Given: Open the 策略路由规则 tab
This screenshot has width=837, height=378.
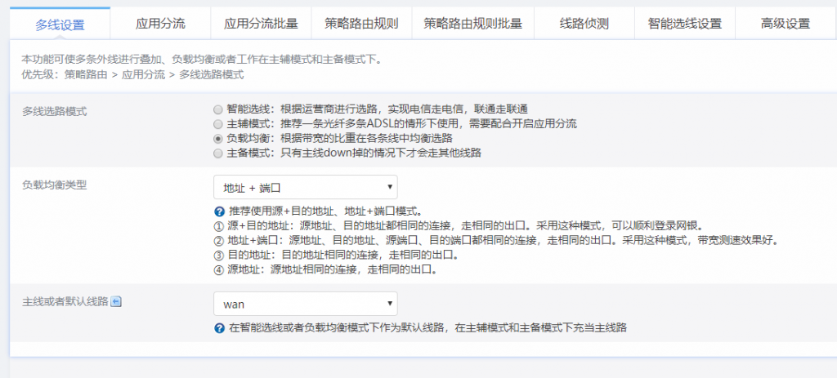Looking at the screenshot, I should (x=361, y=24).
